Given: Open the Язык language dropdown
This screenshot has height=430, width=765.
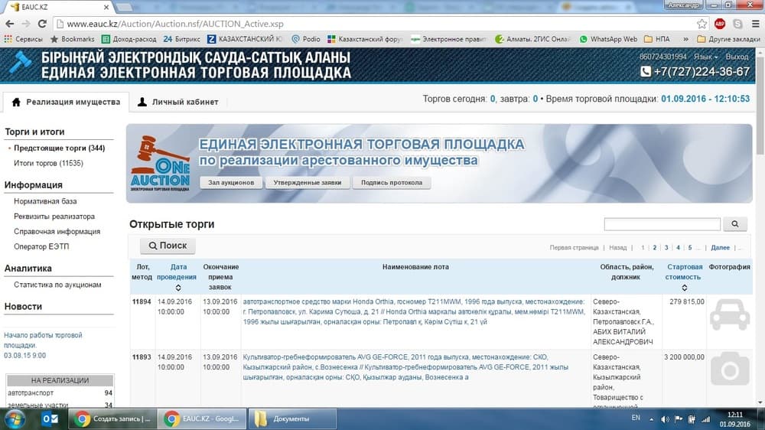Looking at the screenshot, I should (705, 57).
